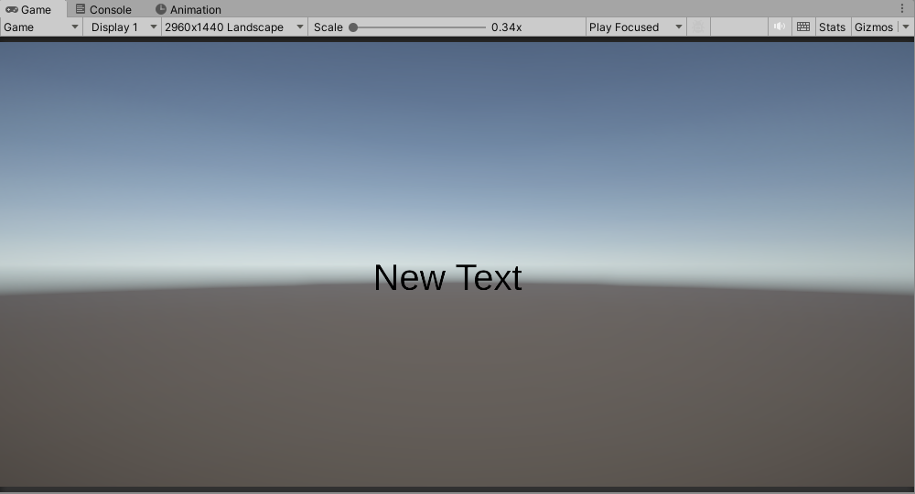The image size is (915, 494).
Task: Click the Scale slider handle
Action: pyautogui.click(x=353, y=27)
